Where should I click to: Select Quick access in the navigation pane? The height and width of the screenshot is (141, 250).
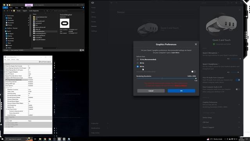11,16
